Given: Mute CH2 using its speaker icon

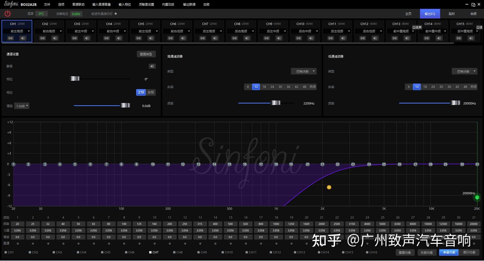Looking at the screenshot, I should click(x=55, y=38).
